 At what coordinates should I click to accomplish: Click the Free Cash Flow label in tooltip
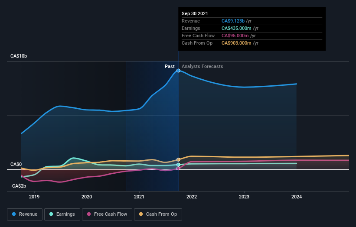tap(198, 36)
